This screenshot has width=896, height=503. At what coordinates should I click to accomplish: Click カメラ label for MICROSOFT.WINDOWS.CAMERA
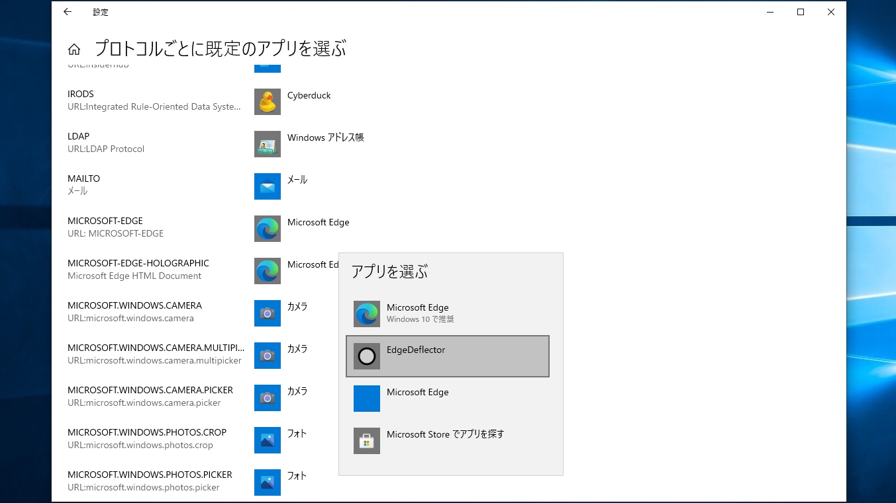[x=297, y=307]
